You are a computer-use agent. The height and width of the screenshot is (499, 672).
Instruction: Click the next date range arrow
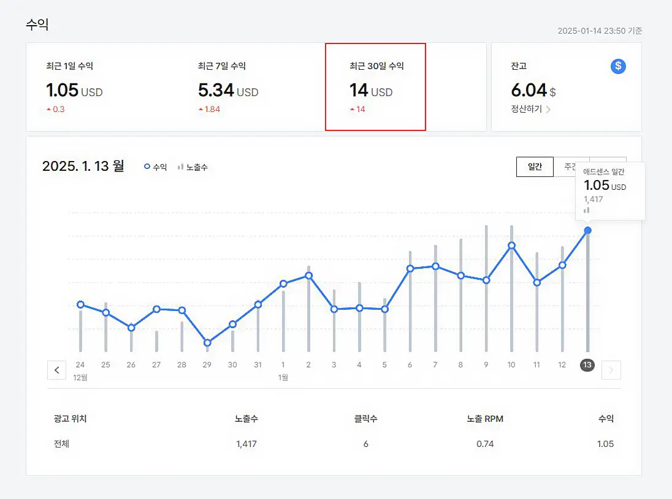[611, 370]
